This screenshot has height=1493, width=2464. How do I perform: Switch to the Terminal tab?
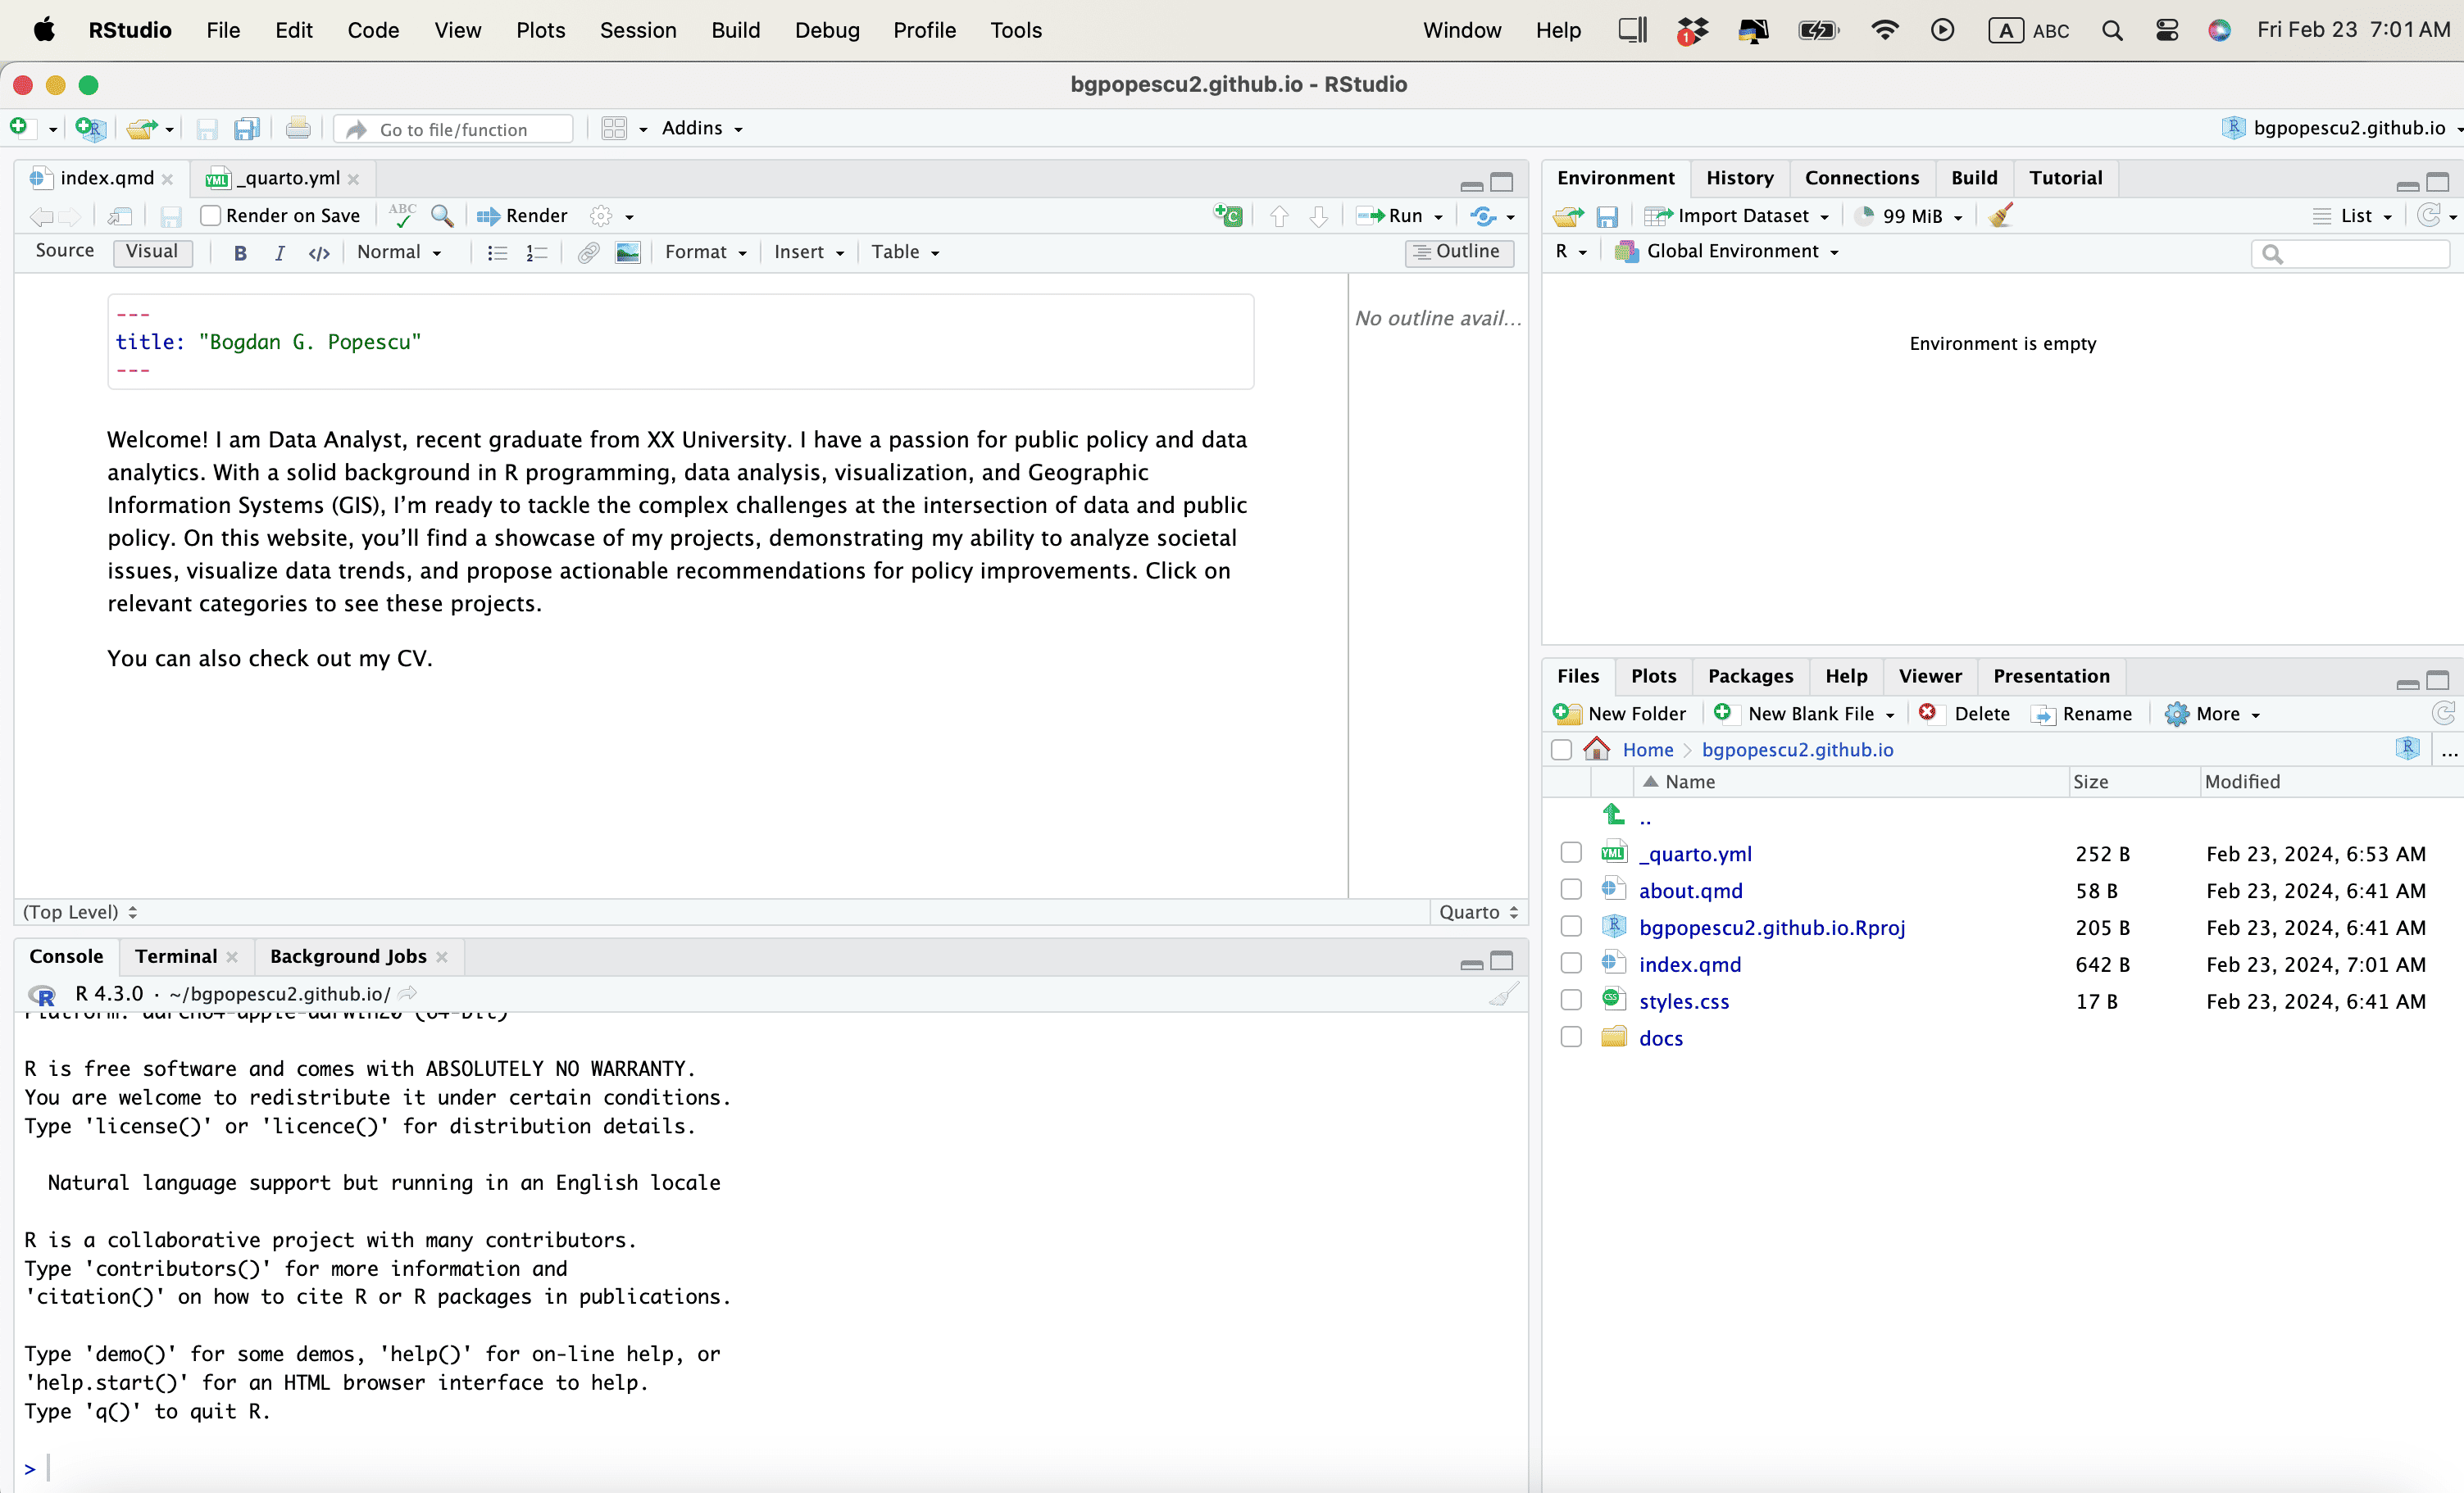[x=176, y=956]
